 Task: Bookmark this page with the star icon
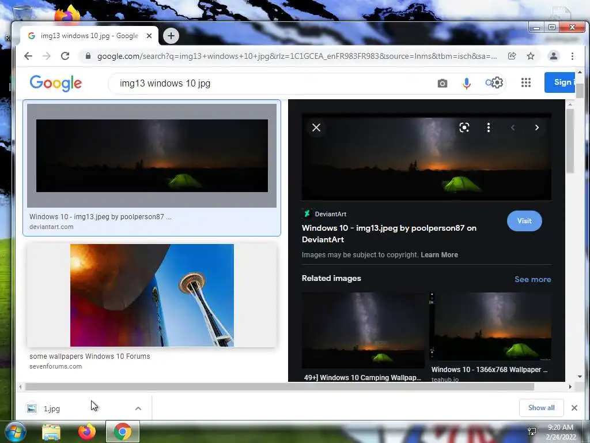click(531, 56)
